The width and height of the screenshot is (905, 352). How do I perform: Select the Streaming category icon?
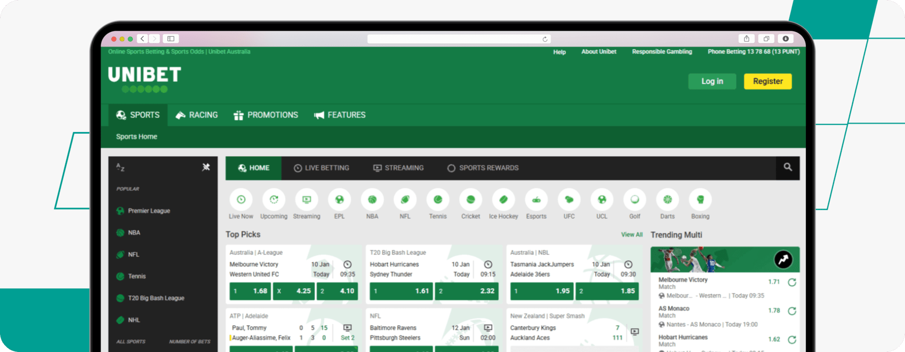(x=307, y=199)
